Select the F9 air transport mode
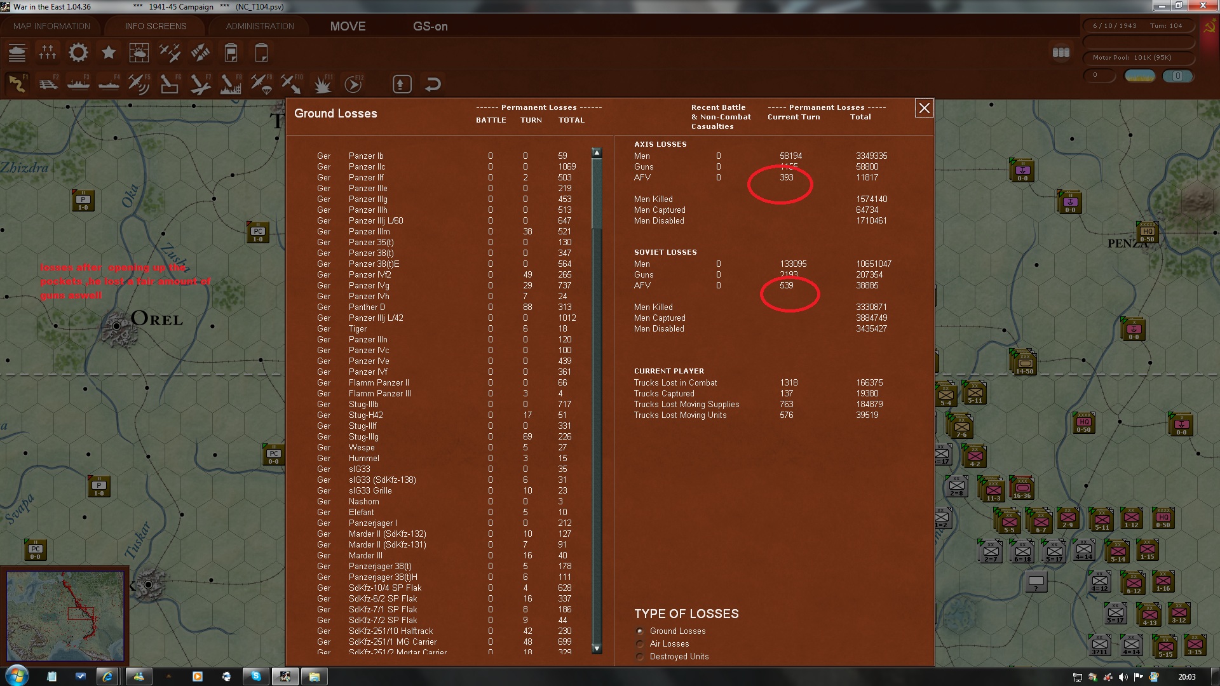 (261, 84)
